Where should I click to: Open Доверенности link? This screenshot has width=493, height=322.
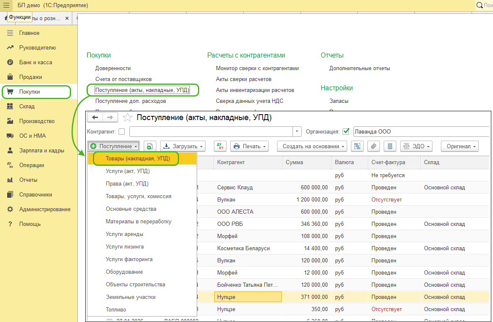click(x=113, y=68)
